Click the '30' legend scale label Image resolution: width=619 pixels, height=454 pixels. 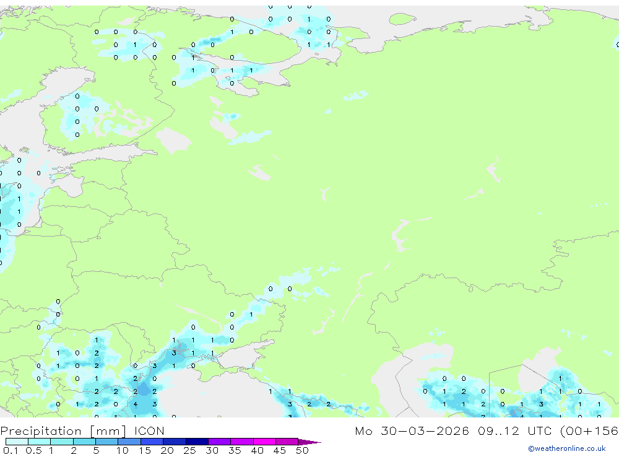coord(212,450)
